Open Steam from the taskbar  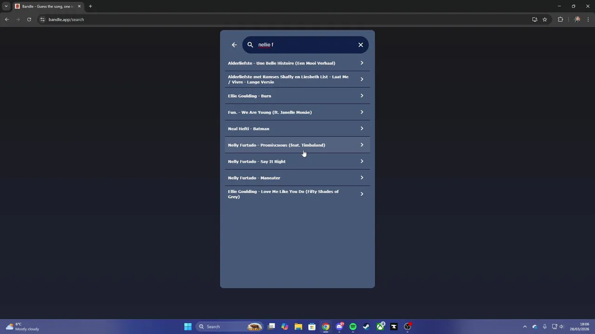click(x=366, y=327)
